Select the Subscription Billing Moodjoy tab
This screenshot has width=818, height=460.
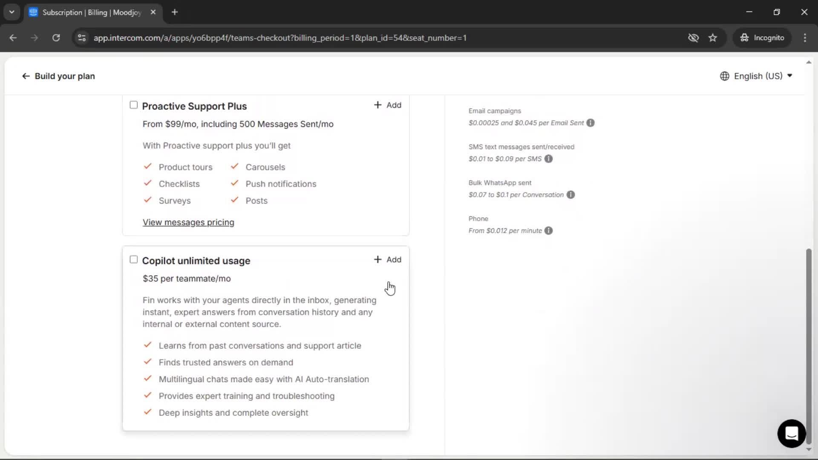[93, 12]
